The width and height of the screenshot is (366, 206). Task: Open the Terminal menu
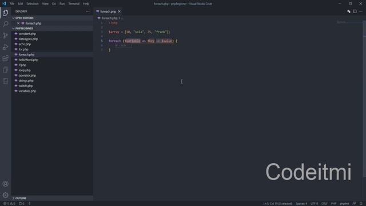coord(74,4)
